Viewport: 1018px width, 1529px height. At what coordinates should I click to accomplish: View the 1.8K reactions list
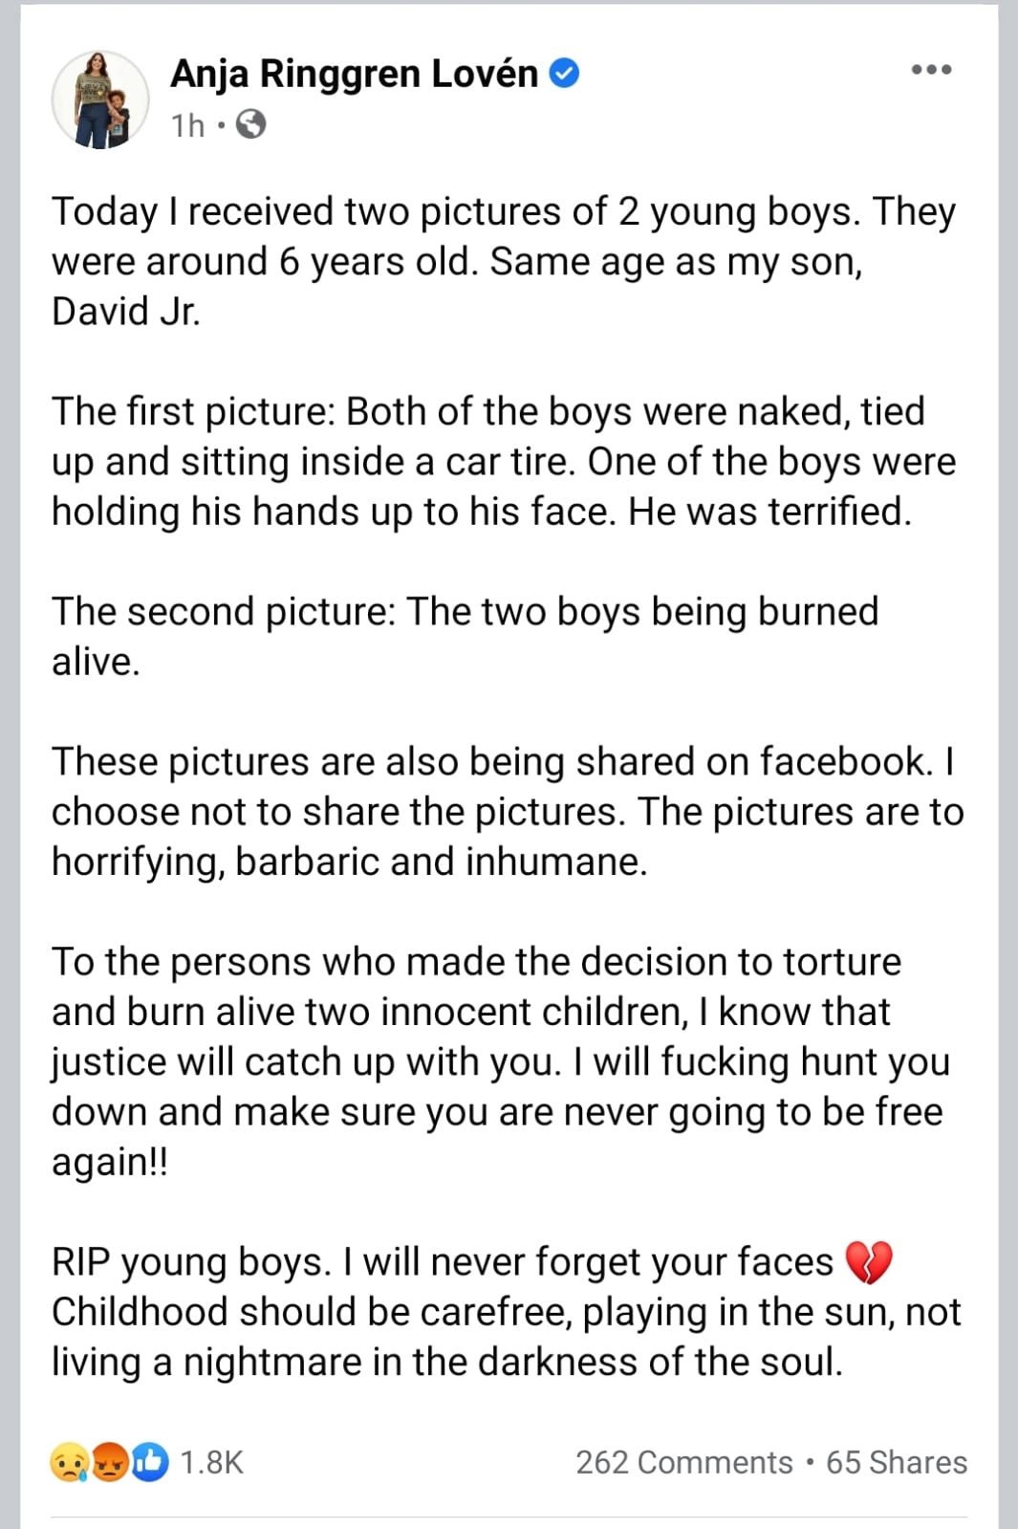point(212,1462)
